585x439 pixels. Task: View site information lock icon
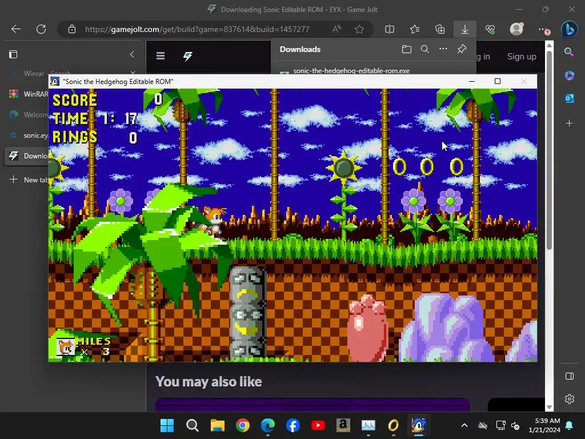(71, 29)
